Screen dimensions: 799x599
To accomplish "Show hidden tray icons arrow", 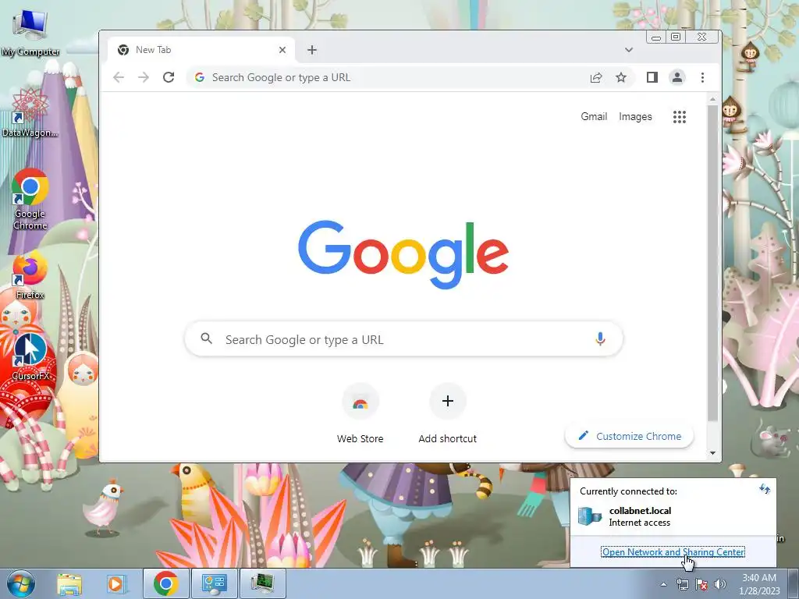I will click(x=663, y=584).
